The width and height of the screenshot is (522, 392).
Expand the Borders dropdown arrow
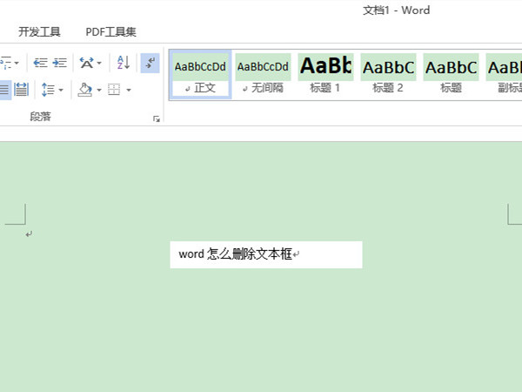(x=129, y=89)
